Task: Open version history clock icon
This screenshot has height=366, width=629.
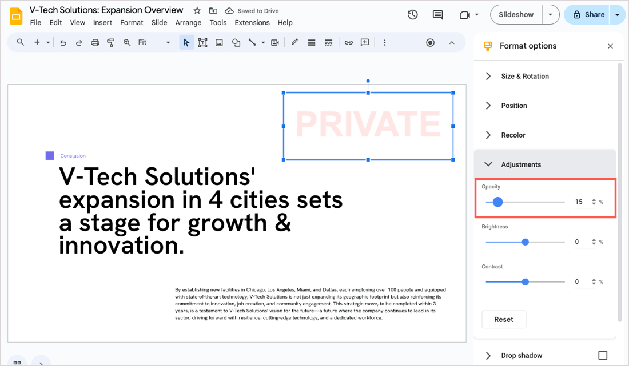Action: click(413, 15)
